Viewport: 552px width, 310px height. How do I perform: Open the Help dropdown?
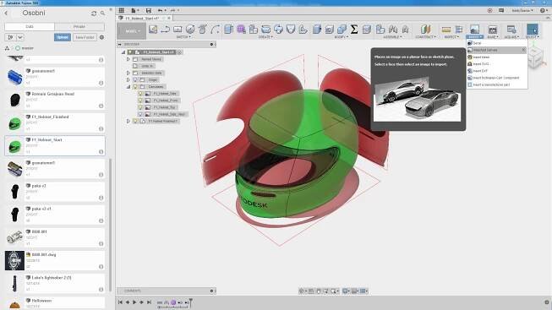click(x=544, y=10)
